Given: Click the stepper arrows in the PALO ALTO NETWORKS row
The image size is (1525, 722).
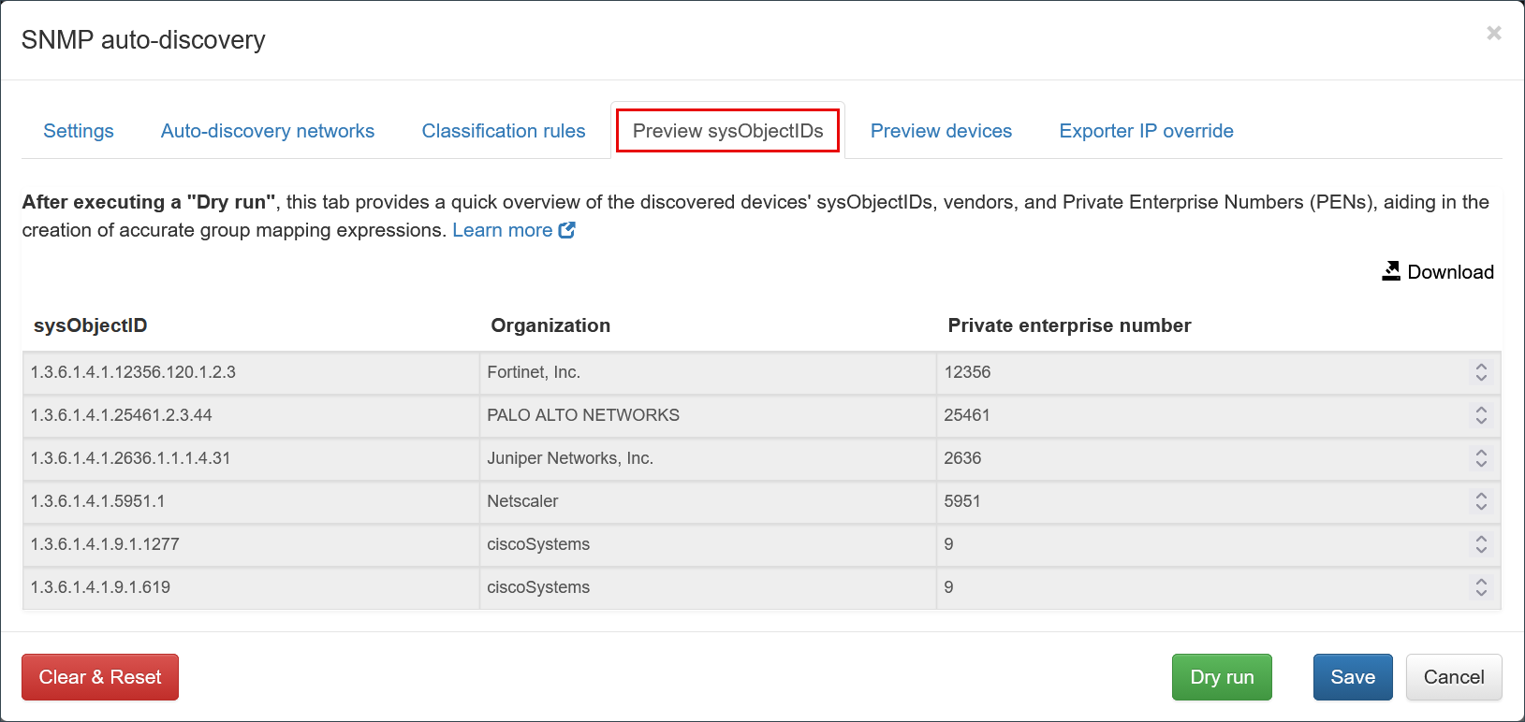Looking at the screenshot, I should 1481,415.
